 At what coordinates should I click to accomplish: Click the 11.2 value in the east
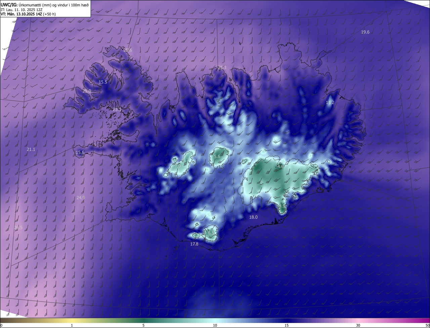[330, 103]
